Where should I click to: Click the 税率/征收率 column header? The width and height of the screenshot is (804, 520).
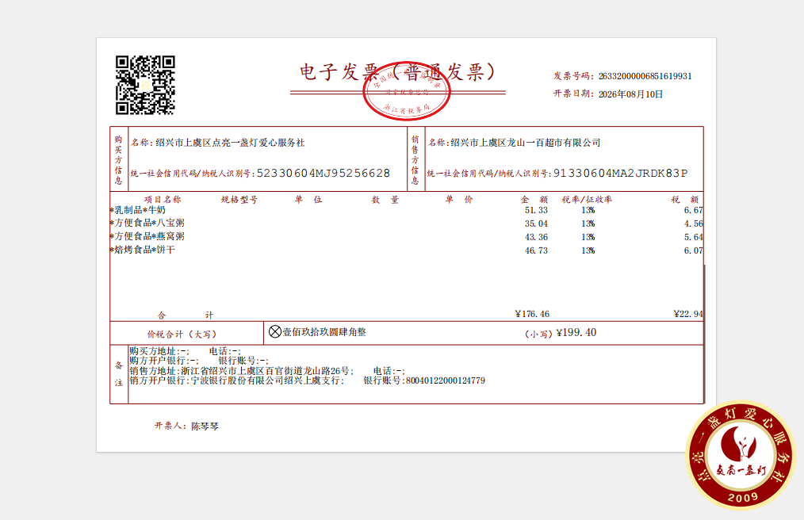coord(587,200)
